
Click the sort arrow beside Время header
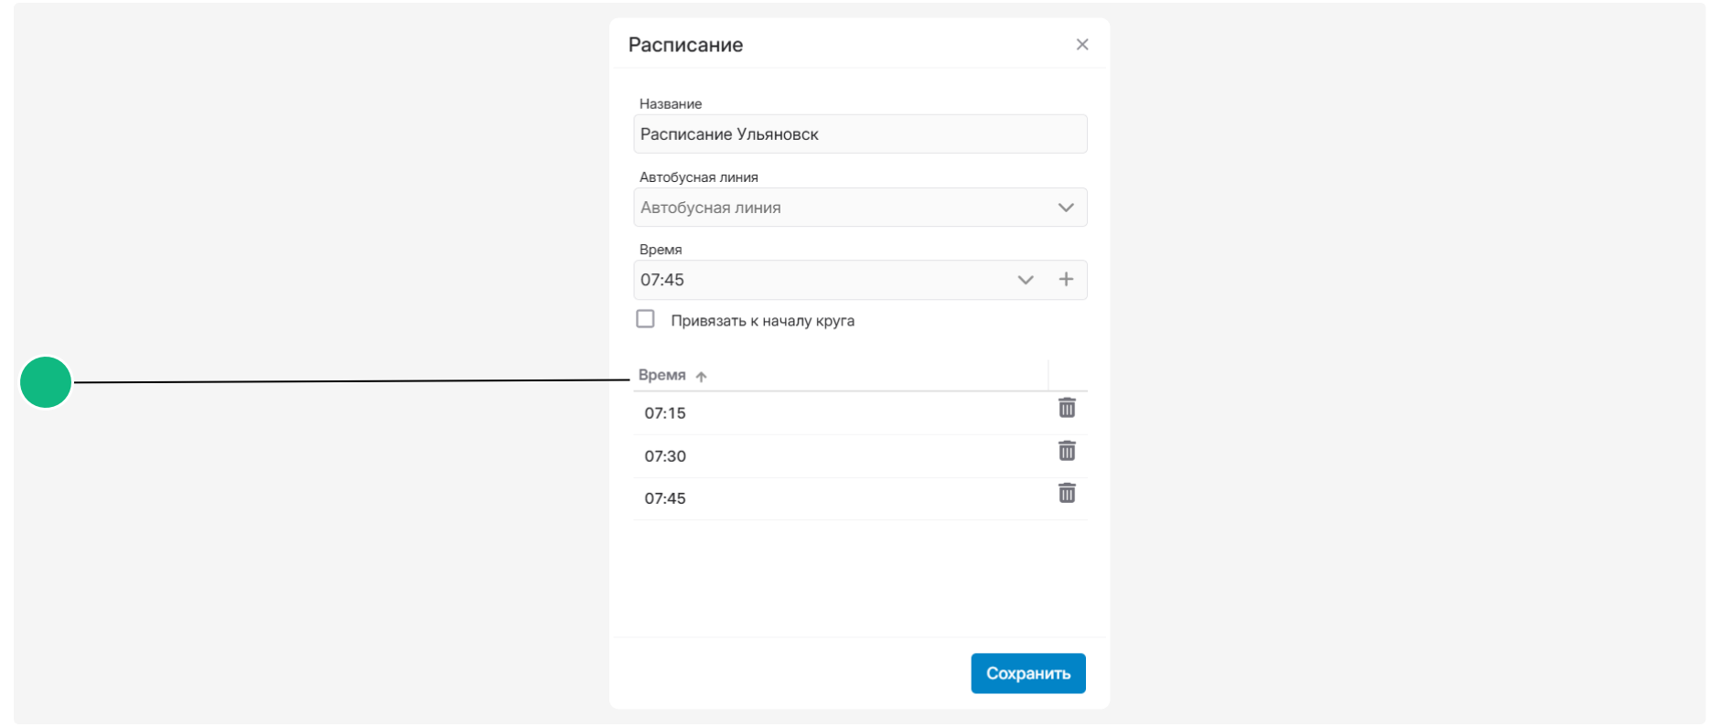701,376
